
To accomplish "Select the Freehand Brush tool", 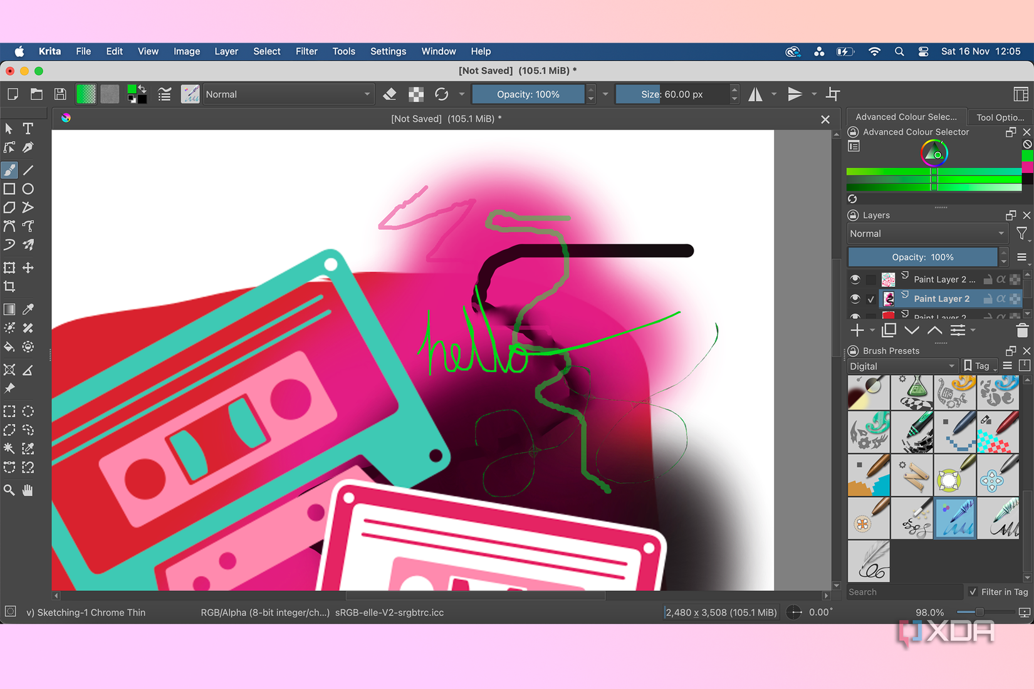I will point(9,170).
